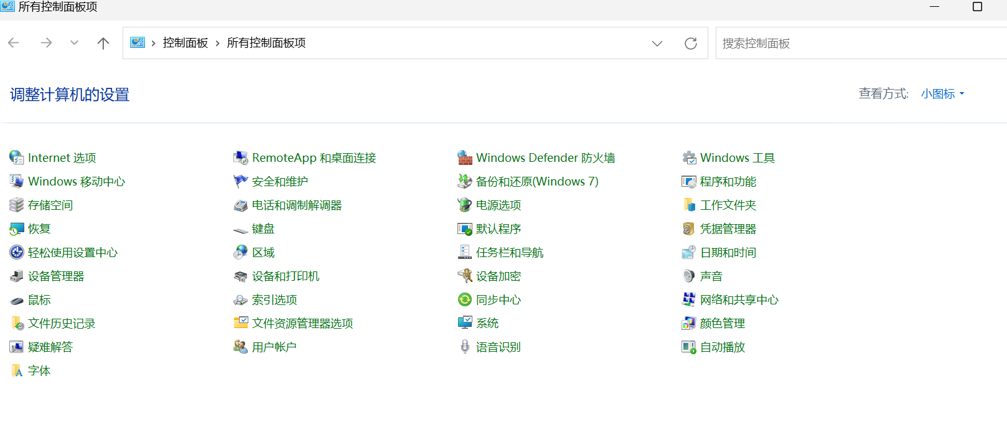The height and width of the screenshot is (432, 1007).
Task: Open the recent locations chevron
Action: (75, 43)
